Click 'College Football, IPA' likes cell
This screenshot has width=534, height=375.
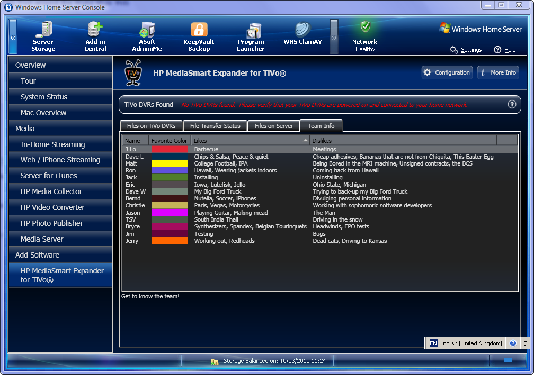221,163
